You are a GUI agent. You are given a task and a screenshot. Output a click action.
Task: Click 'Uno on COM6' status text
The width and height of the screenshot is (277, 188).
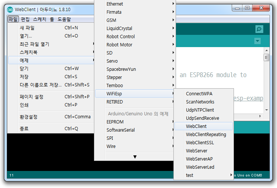point(250,175)
